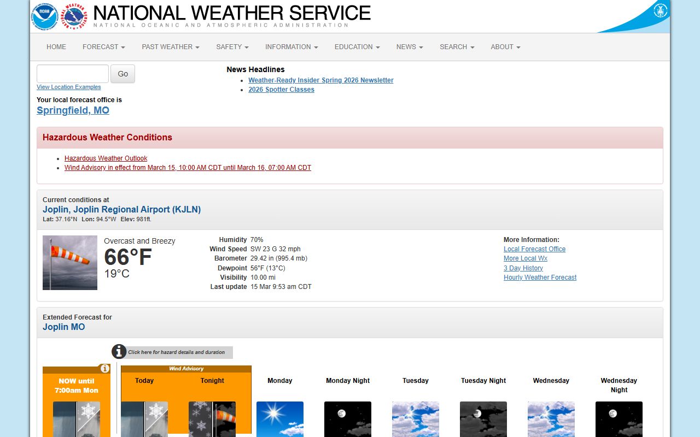Click the Monday Night moon forecast icon

pos(348,420)
